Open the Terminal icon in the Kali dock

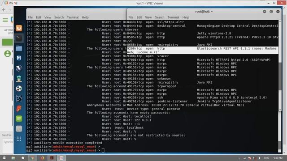coord(19,38)
